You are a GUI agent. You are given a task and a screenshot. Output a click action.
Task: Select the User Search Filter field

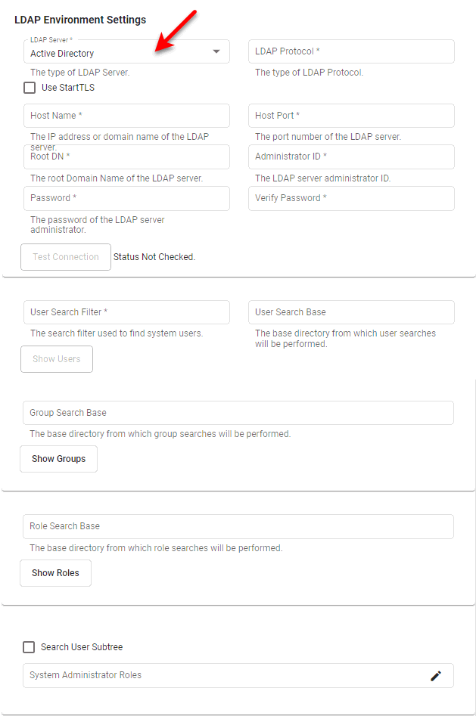[126, 312]
